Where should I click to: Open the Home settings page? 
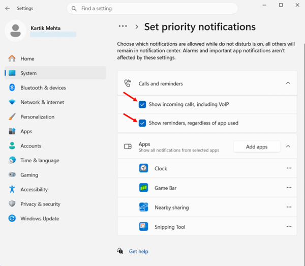55,58
